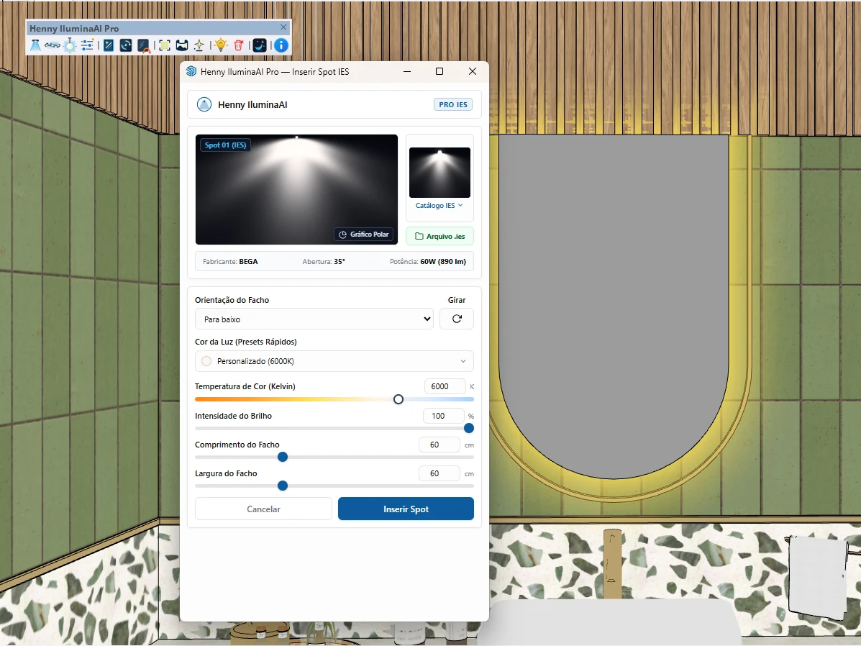Click the Fabricante BEGA text
The width and height of the screenshot is (861, 646).
click(230, 261)
